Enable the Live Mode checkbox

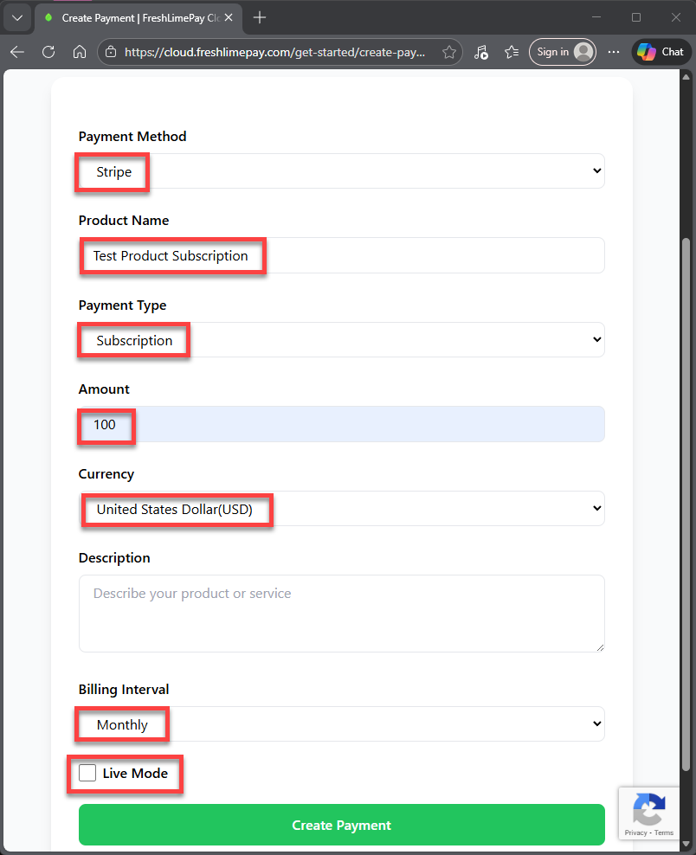(87, 773)
